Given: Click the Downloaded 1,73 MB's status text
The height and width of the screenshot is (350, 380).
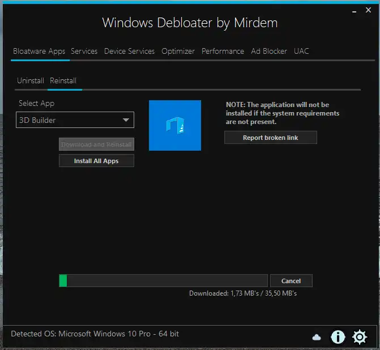Looking at the screenshot, I should tap(243, 293).
